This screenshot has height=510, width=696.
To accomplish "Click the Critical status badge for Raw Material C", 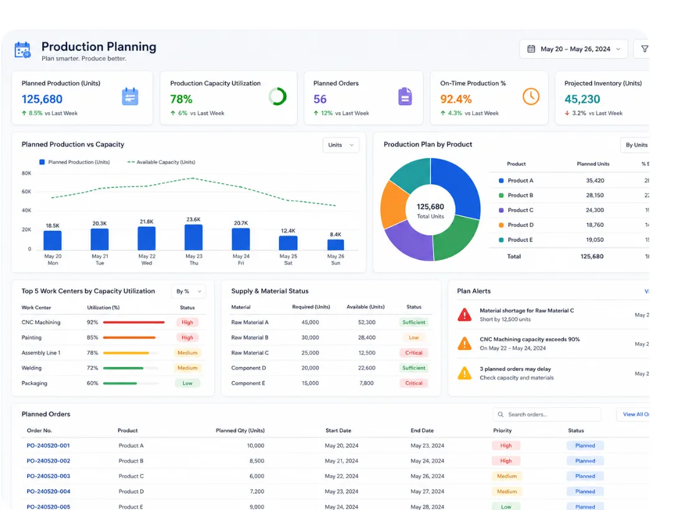I will (x=414, y=353).
